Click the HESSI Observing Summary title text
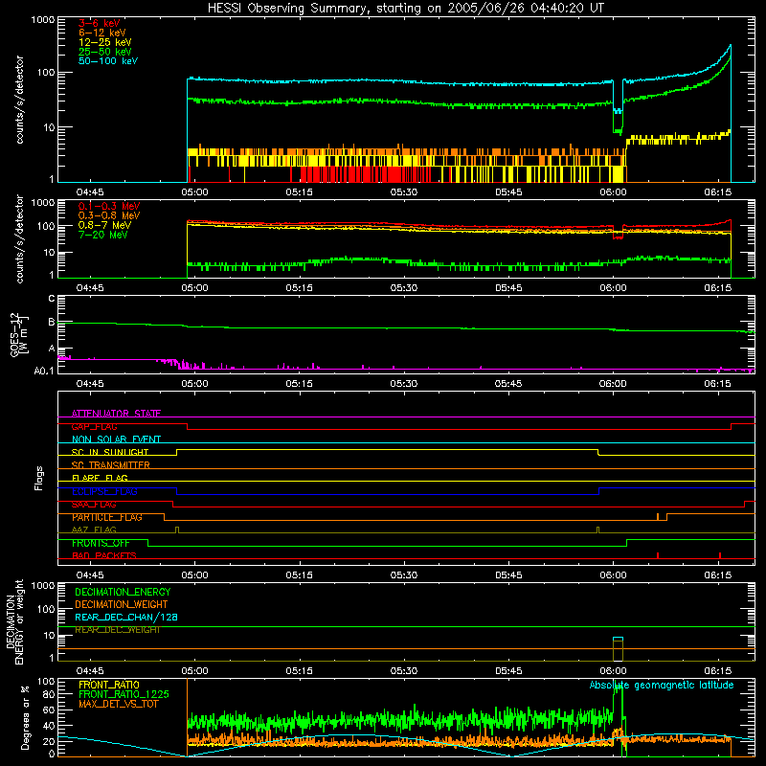 (x=405, y=9)
